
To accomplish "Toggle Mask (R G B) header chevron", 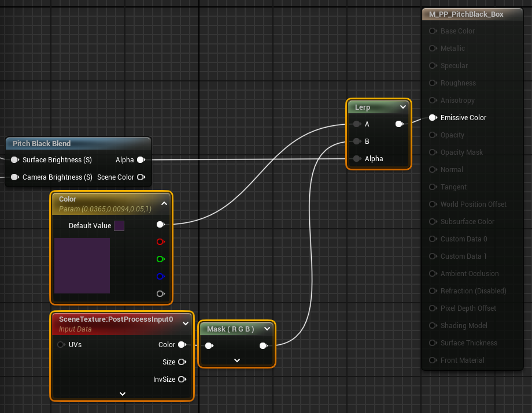I will 267,329.
